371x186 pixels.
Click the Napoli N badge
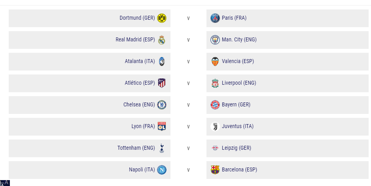click(x=162, y=170)
